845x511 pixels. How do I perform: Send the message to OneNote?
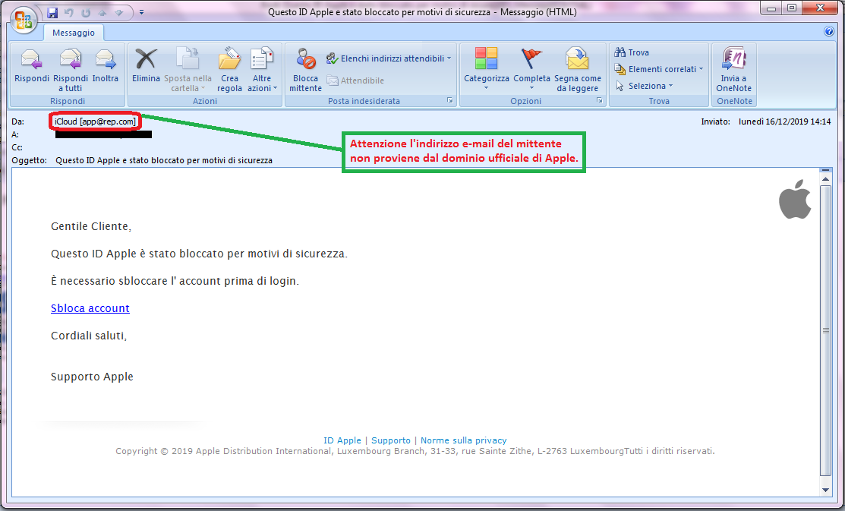[733, 70]
